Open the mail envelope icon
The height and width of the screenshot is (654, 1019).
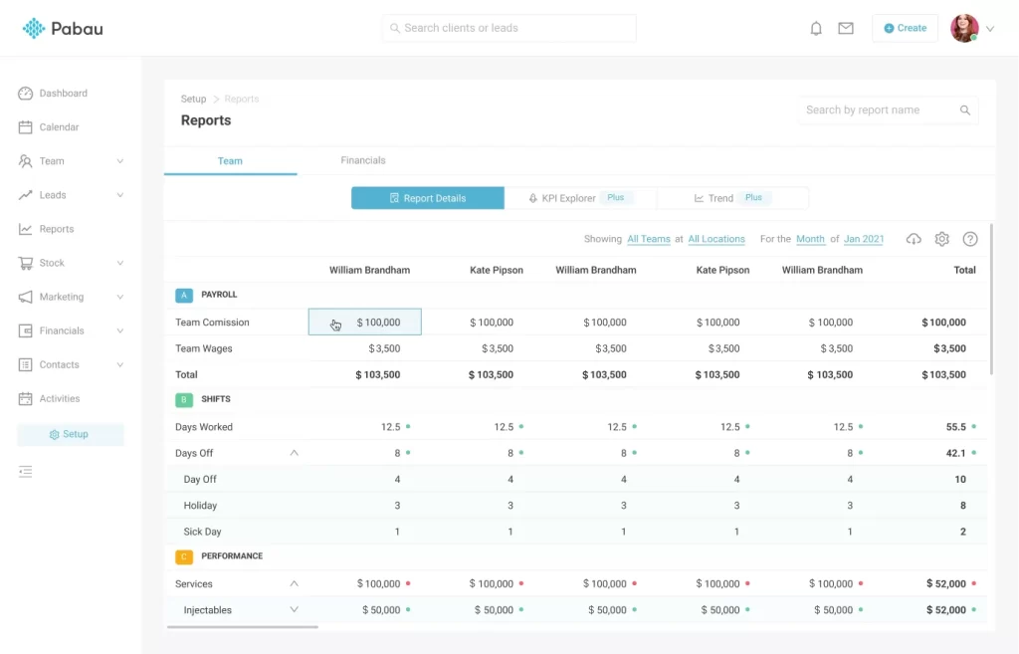coord(846,29)
